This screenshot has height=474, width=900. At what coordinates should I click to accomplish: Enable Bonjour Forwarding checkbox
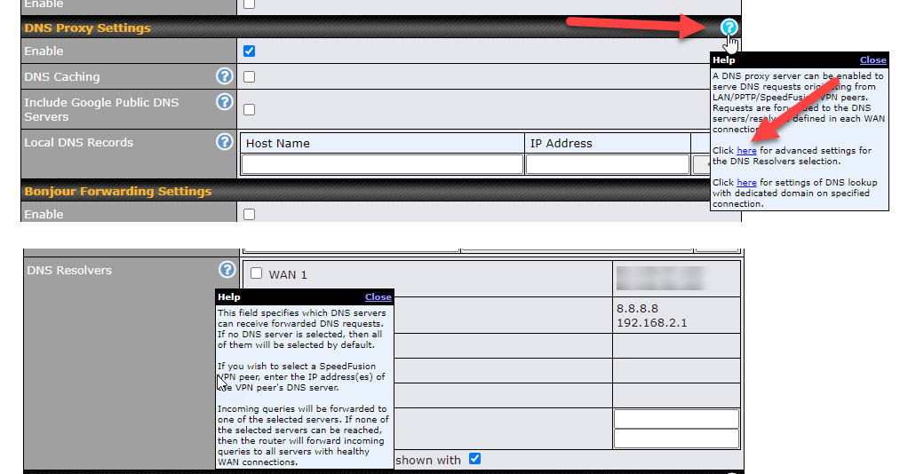coord(249,214)
